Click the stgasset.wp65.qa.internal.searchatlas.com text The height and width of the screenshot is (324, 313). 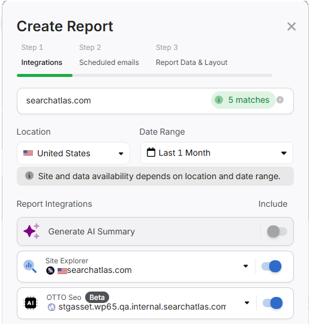point(142,307)
